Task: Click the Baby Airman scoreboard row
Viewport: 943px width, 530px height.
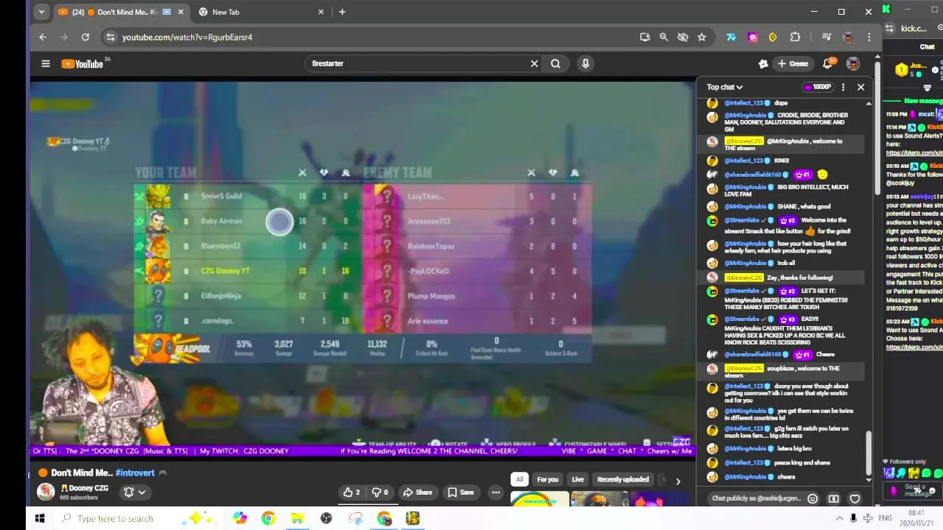Action: (248, 221)
